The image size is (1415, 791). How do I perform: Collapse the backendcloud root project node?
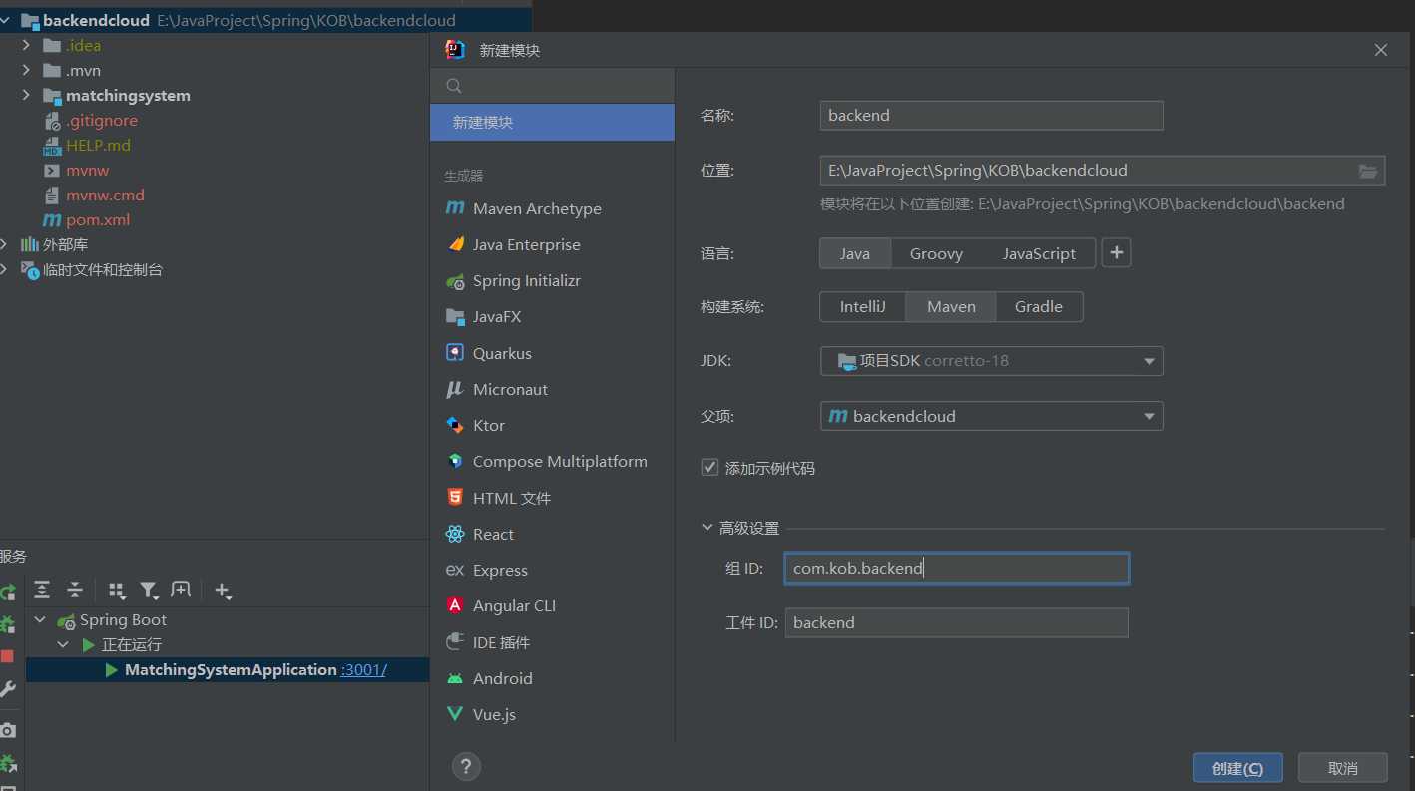[x=5, y=20]
